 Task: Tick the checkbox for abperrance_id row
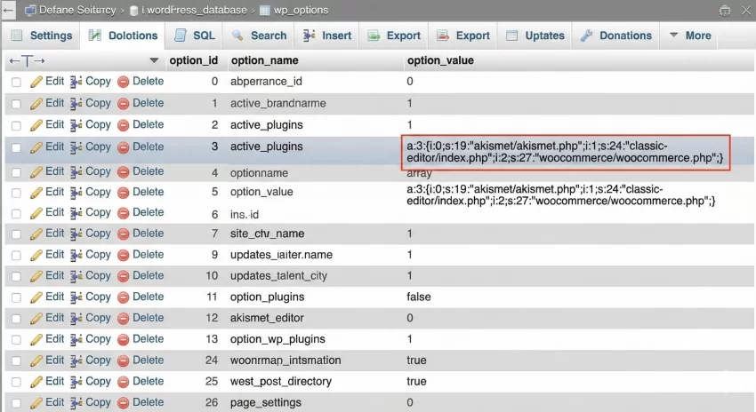[16, 83]
